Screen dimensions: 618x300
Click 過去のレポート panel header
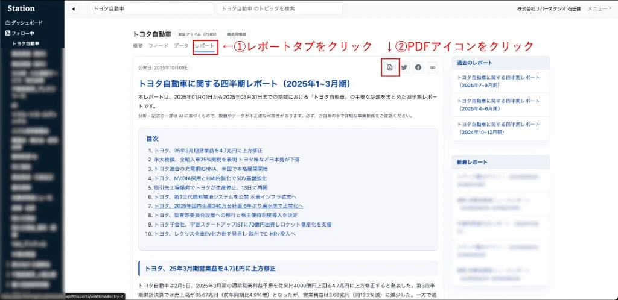coord(500,63)
